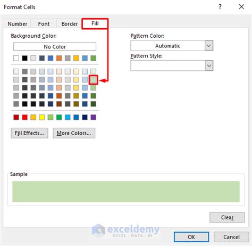Choose the lightest green tint in the grid
The width and height of the screenshot is (252, 246).
click(x=94, y=71)
